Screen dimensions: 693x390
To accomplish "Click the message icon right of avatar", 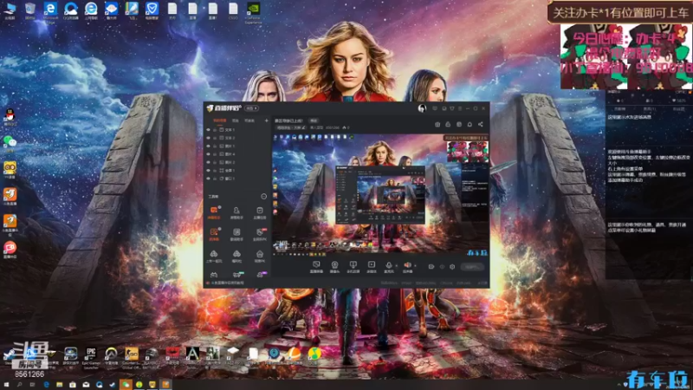I will tap(435, 108).
